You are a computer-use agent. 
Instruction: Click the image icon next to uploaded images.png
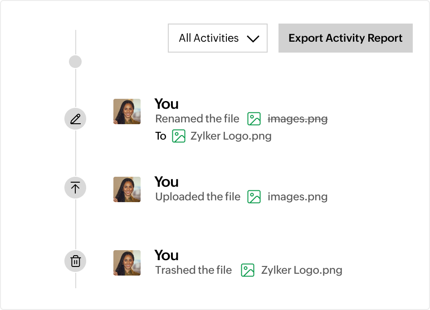click(x=254, y=197)
